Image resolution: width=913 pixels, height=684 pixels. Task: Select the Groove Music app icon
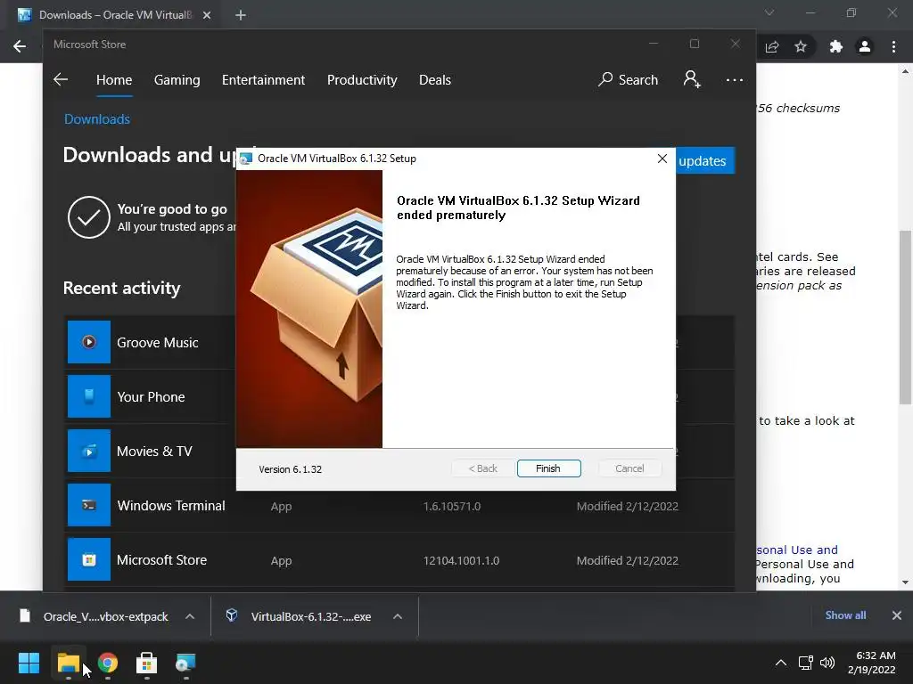click(89, 342)
